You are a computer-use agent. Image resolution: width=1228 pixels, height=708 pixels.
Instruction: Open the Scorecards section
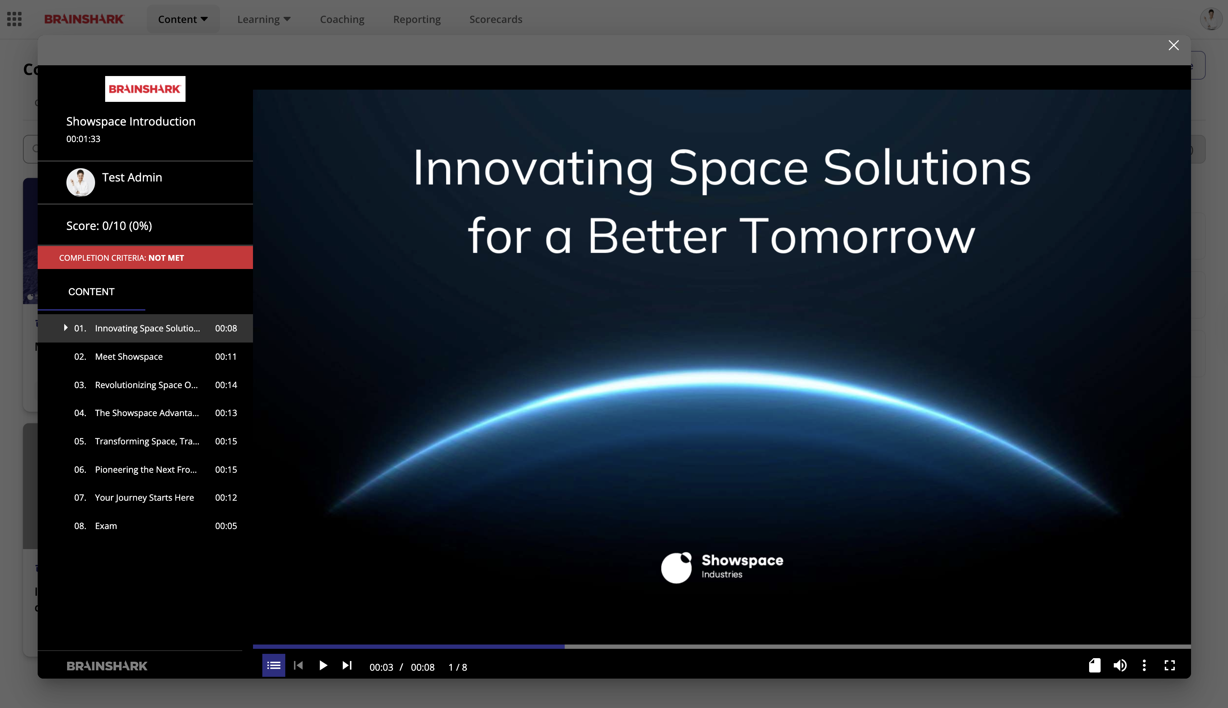[x=496, y=19]
